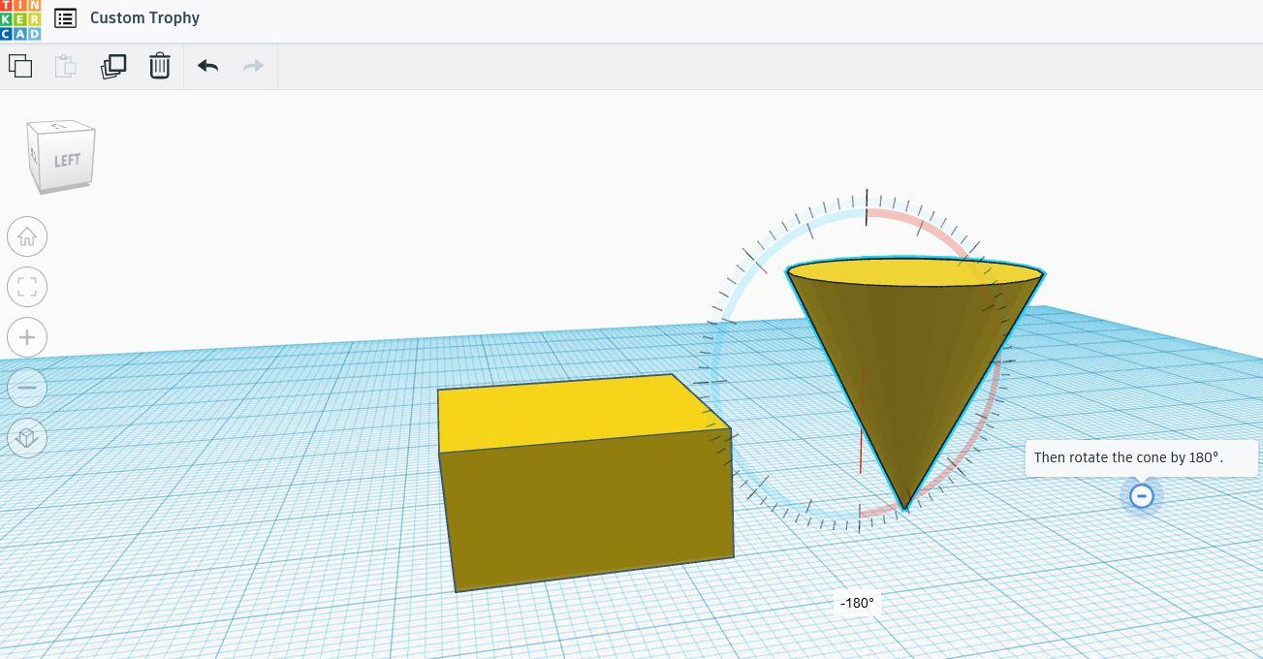Image resolution: width=1263 pixels, height=659 pixels.
Task: Click the hint text about rotating the cone
Action: [x=1128, y=457]
